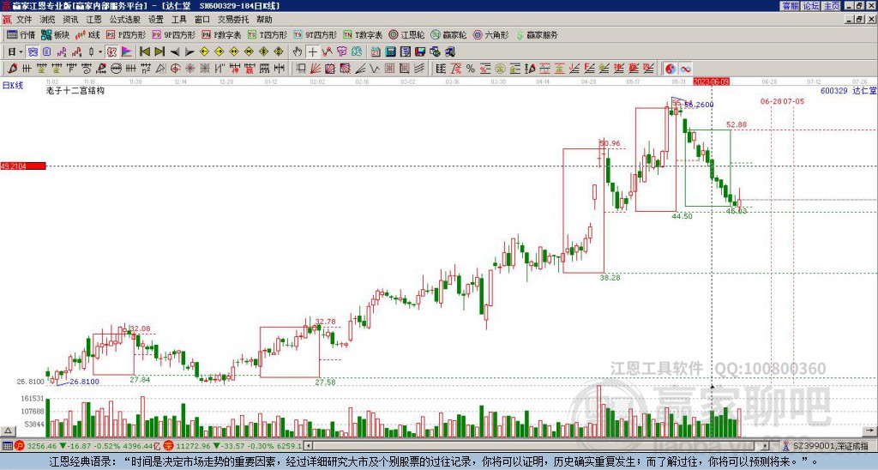
Task: Select the red pencil drawing tool
Action: coord(12,69)
